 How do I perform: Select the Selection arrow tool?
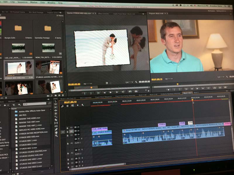pos(56,101)
